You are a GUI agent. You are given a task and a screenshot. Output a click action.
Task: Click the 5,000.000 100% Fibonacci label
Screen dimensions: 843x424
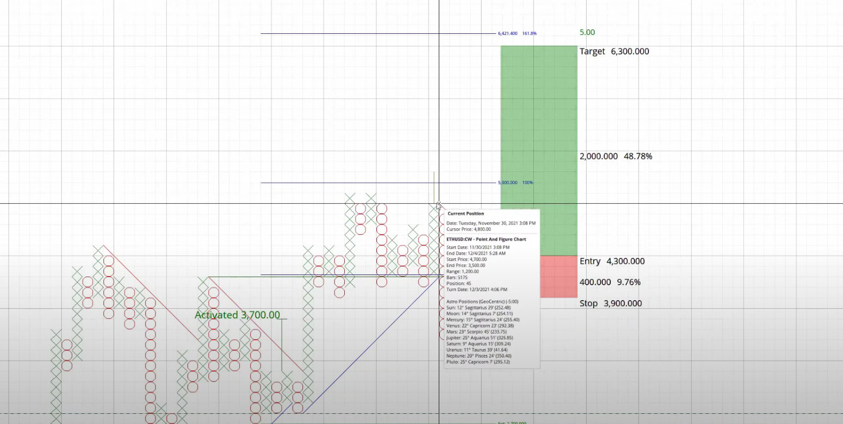tap(515, 183)
